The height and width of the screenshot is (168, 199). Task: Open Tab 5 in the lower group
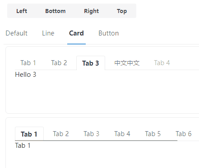[x=153, y=134]
